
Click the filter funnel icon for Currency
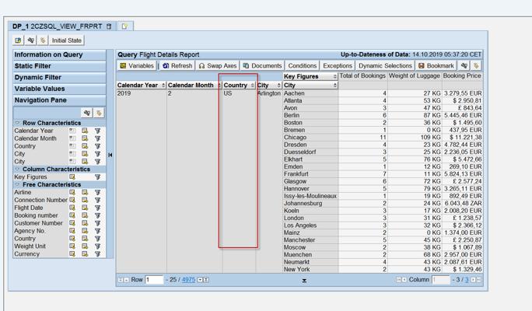pos(97,254)
